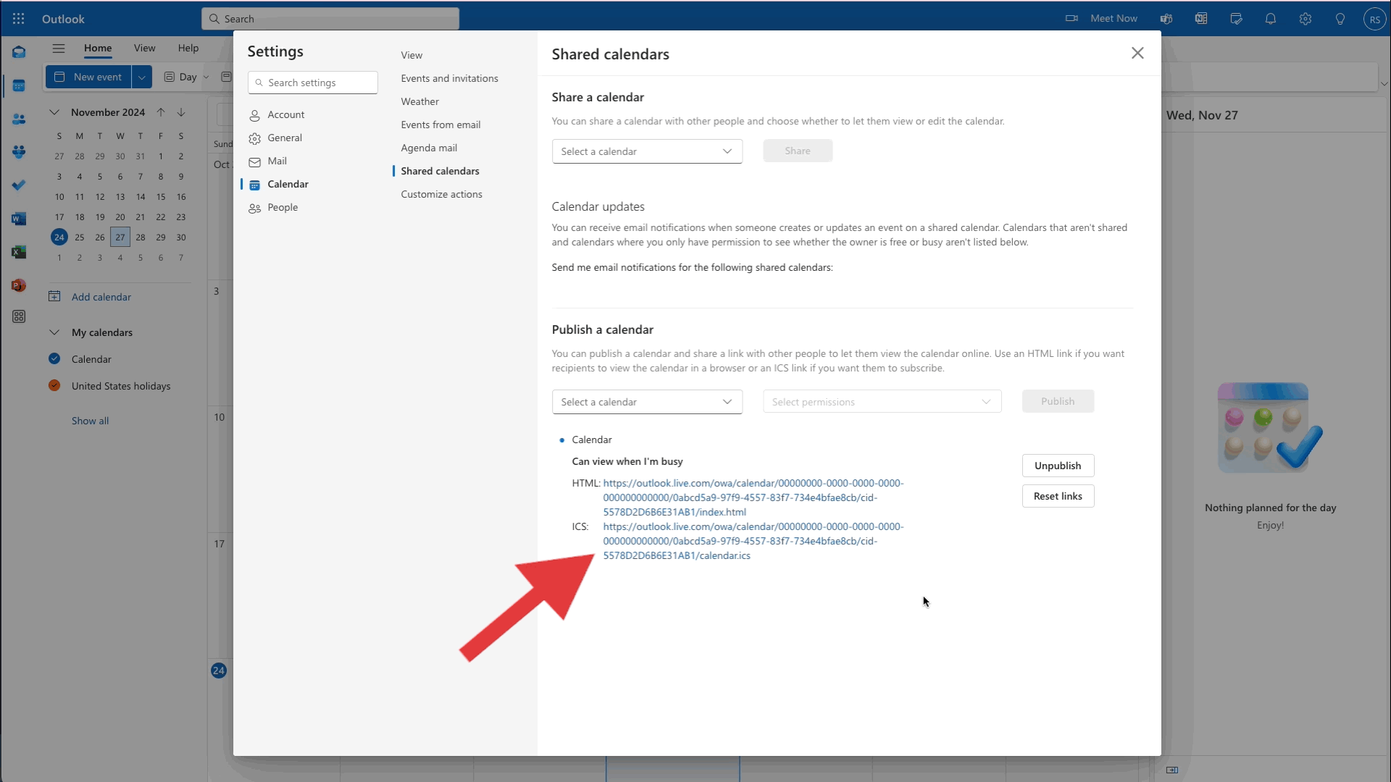Click in the Search settings field
The width and height of the screenshot is (1391, 782).
pos(312,83)
